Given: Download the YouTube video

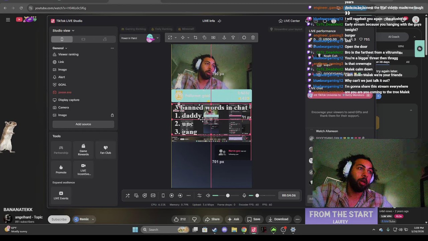Looking at the screenshot, I should (x=278, y=219).
